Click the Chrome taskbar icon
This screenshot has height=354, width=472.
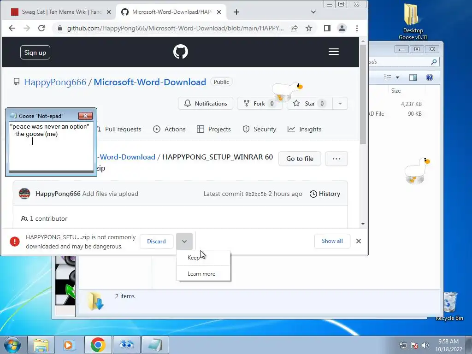coord(98,345)
